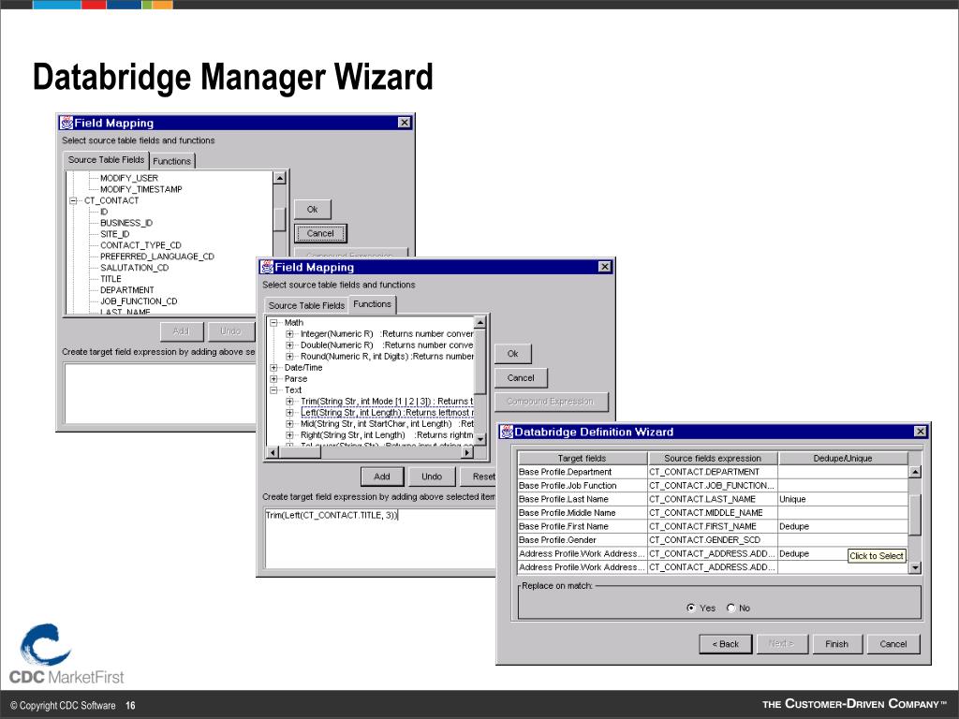
Task: Collapse the CT_CONTACT tree node
Action: coord(73,200)
